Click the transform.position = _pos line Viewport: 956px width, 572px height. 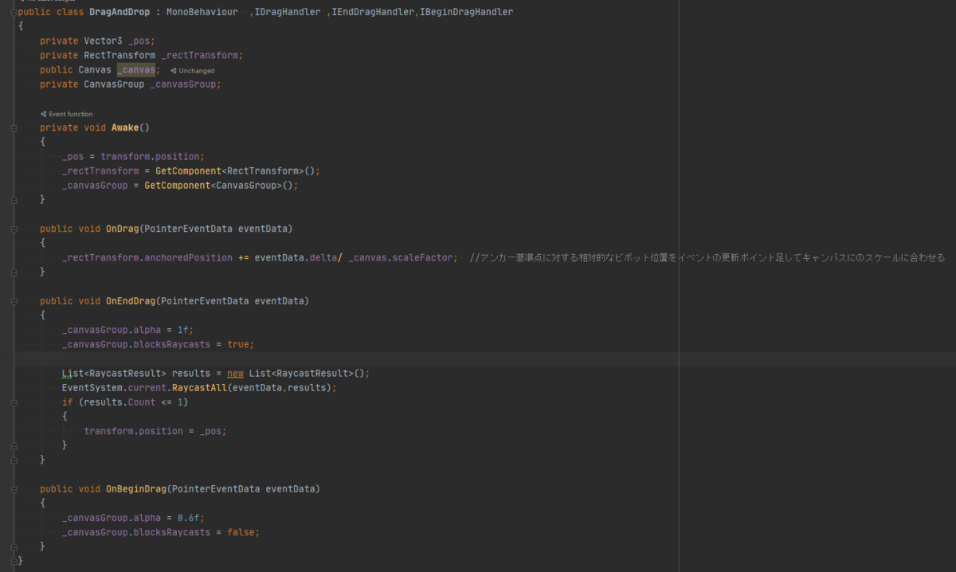[155, 431]
